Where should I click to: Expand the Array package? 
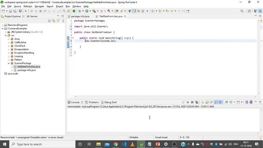[x=9, y=39]
